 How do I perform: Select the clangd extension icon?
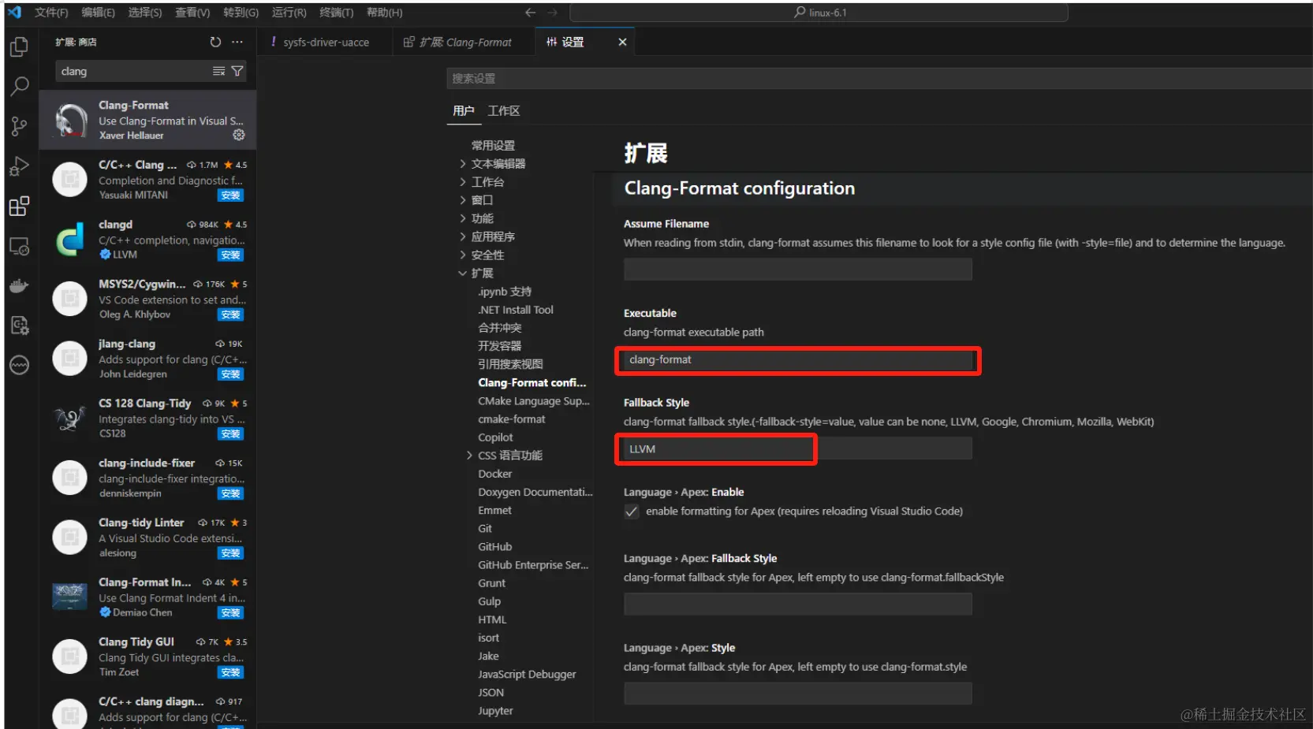click(x=69, y=239)
